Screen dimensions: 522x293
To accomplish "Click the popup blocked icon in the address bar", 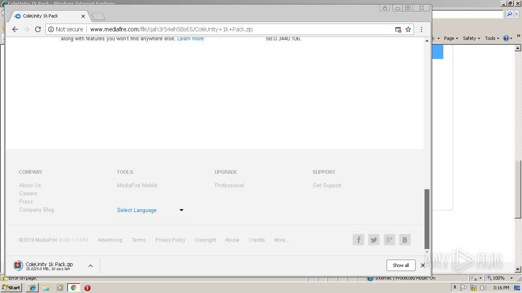I will [x=398, y=29].
